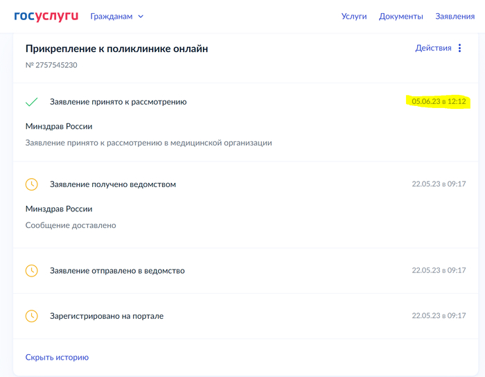Screen dimensions: 485x377
Task: Click the green checkmark status icon
Action: pos(32,102)
